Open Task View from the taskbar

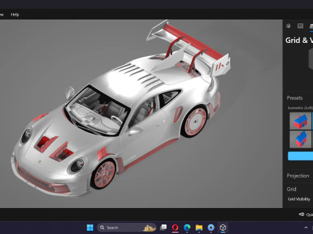(163, 227)
